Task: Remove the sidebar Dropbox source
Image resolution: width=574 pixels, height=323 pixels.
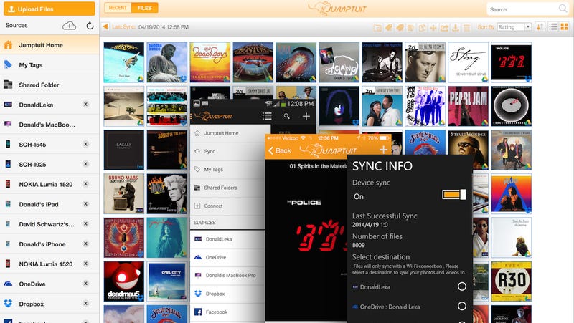Action: (x=85, y=303)
